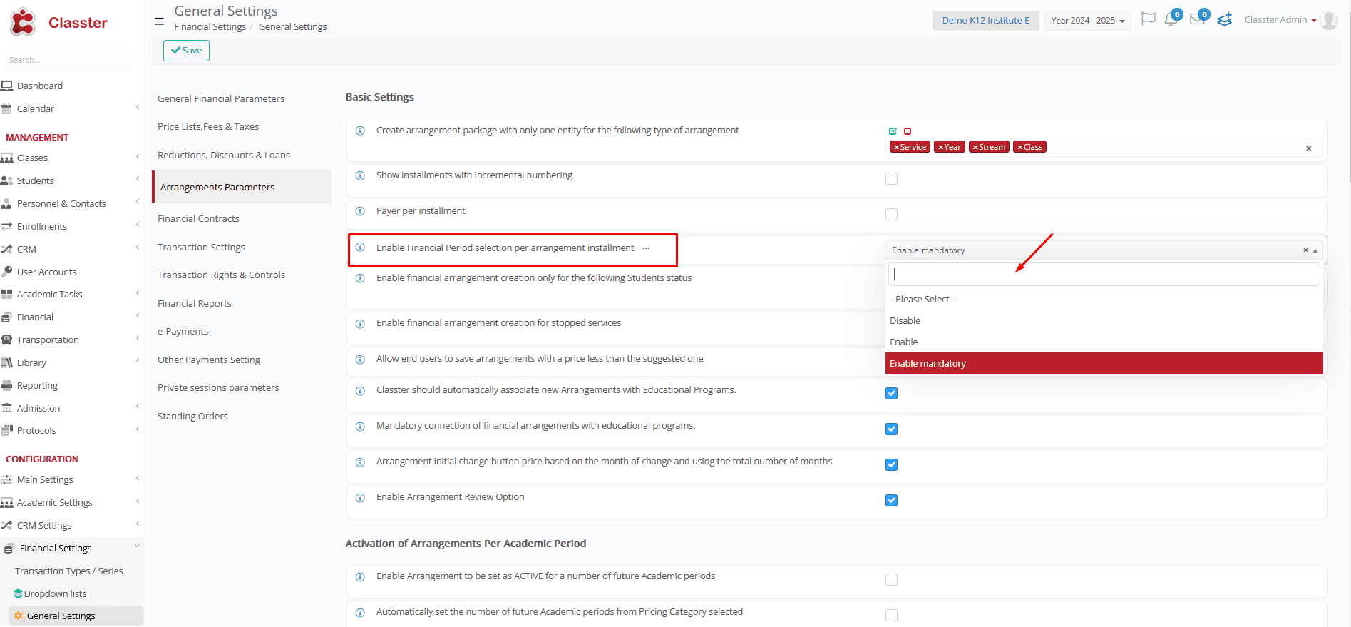Select the Disable option
The height and width of the screenshot is (627, 1351).
point(1104,321)
